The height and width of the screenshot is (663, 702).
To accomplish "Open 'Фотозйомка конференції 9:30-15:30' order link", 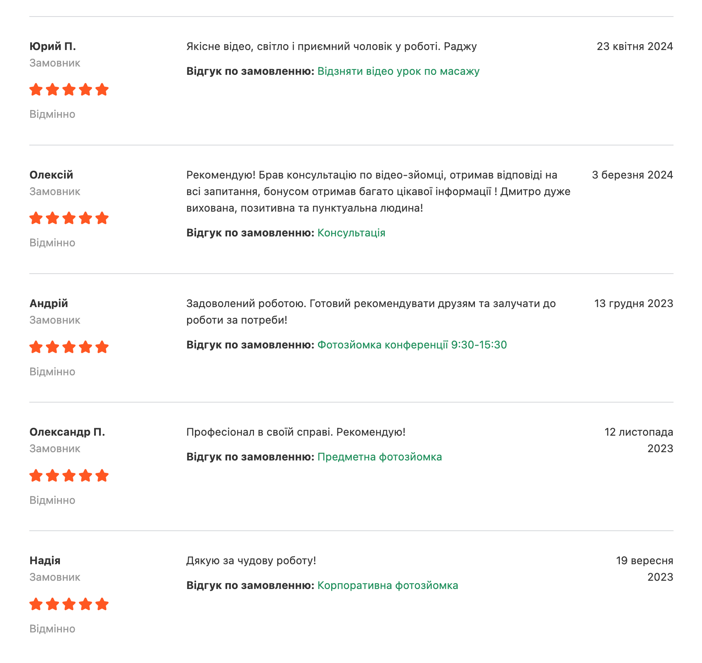I will tap(412, 345).
